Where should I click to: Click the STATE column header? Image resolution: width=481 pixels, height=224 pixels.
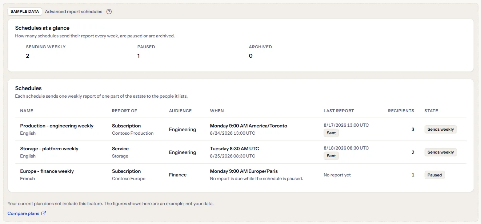[431, 111]
